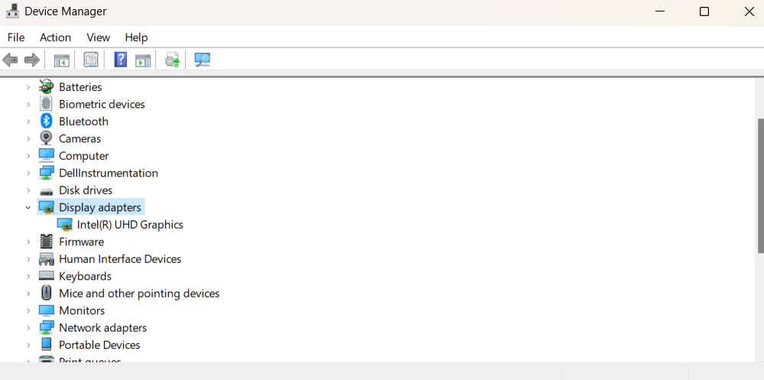Open the Properties toolbar icon
Image resolution: width=764 pixels, height=380 pixels.
[91, 60]
